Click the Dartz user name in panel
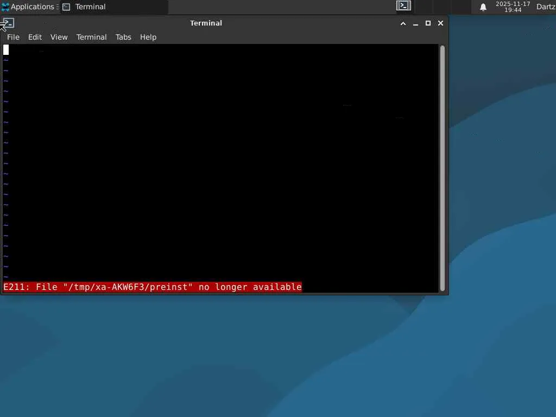This screenshot has width=556, height=417. click(546, 7)
